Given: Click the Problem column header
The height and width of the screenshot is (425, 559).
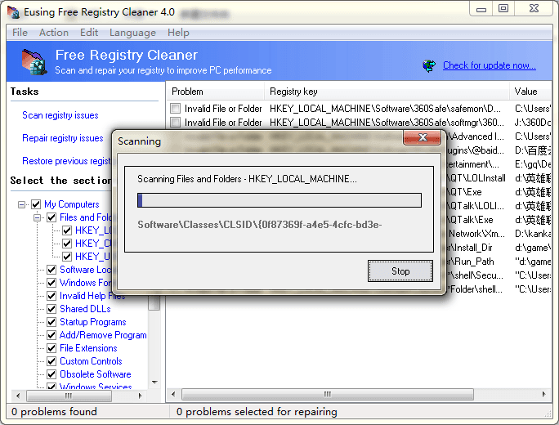Looking at the screenshot, I should coord(216,92).
